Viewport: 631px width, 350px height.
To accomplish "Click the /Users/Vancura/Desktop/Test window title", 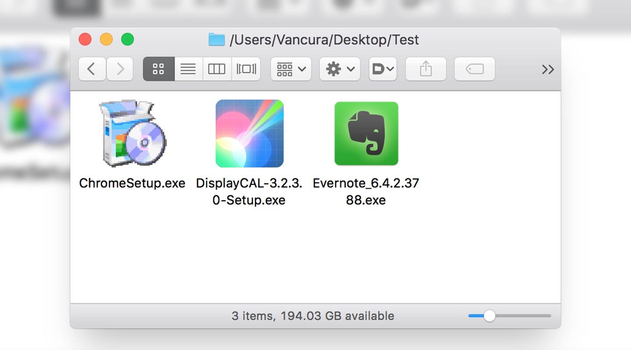I will pos(324,40).
